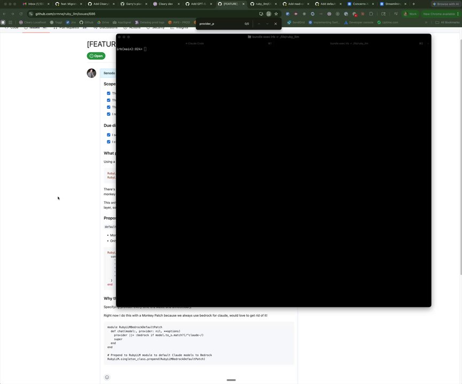Open the Jira bookmark
Image resolution: width=462 pixels, height=384 pixels.
pyautogui.click(x=71, y=22)
